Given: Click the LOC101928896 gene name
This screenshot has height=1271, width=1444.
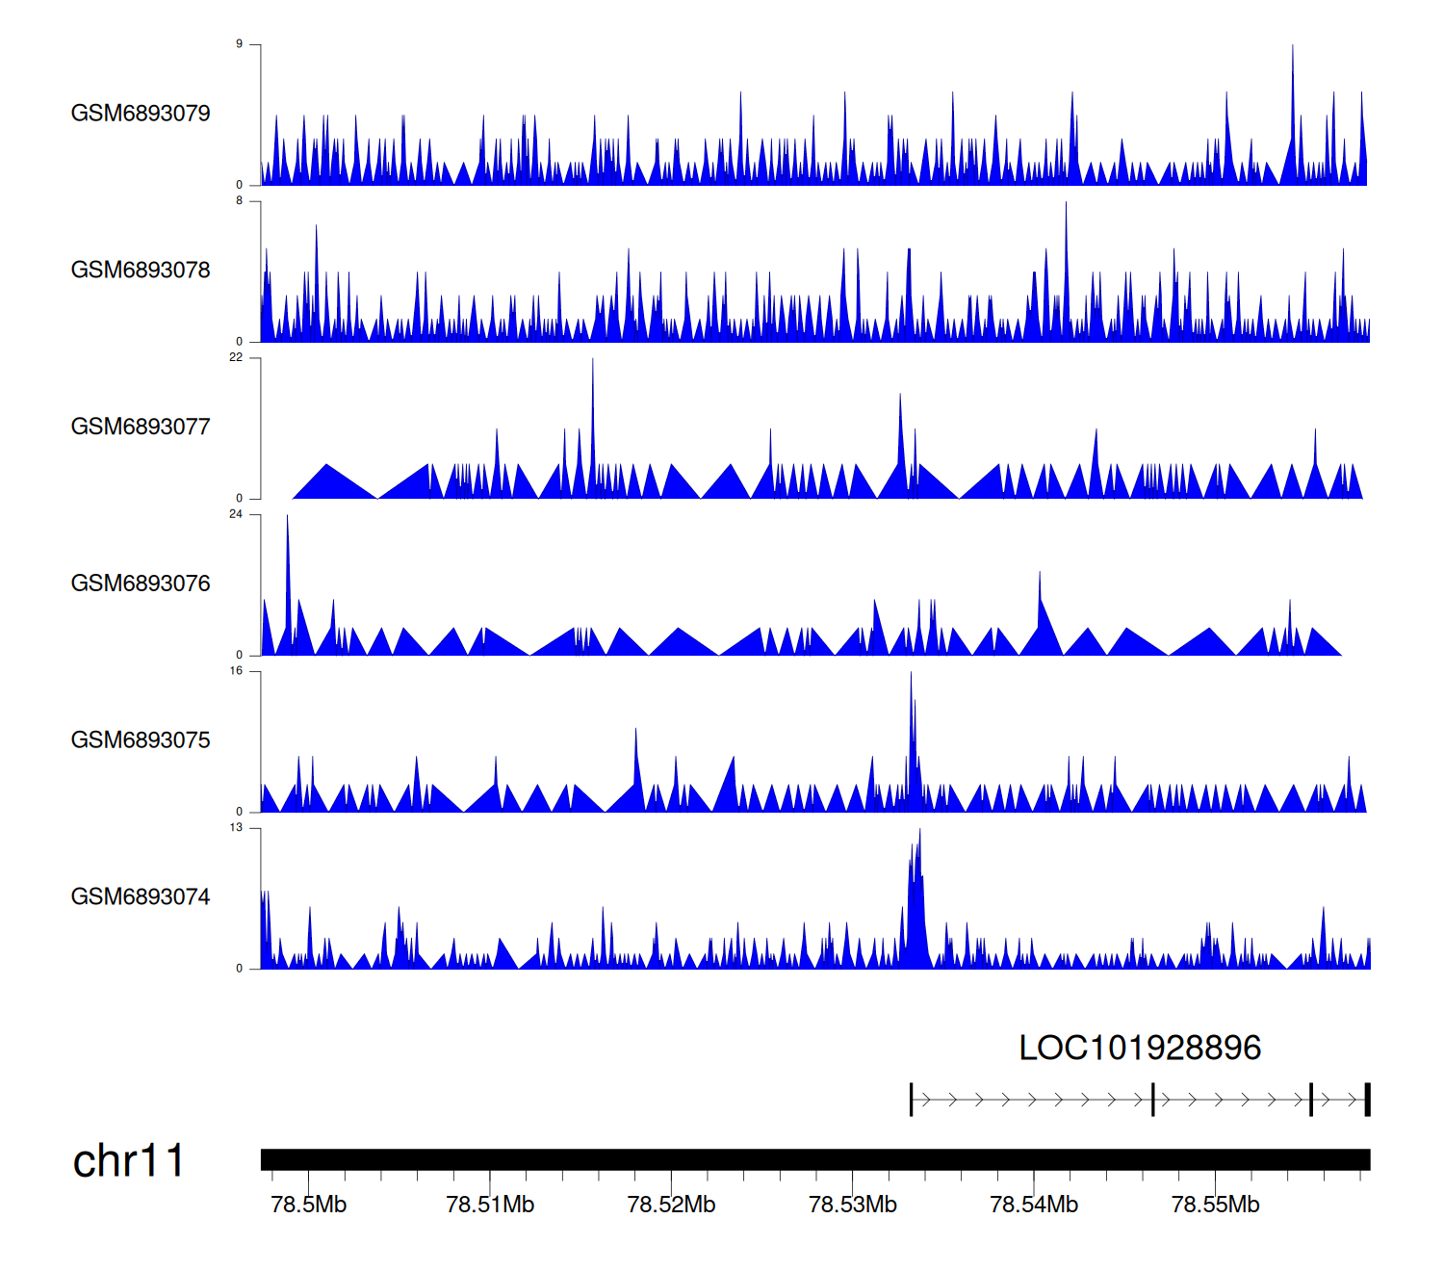Looking at the screenshot, I should coord(1140,1048).
